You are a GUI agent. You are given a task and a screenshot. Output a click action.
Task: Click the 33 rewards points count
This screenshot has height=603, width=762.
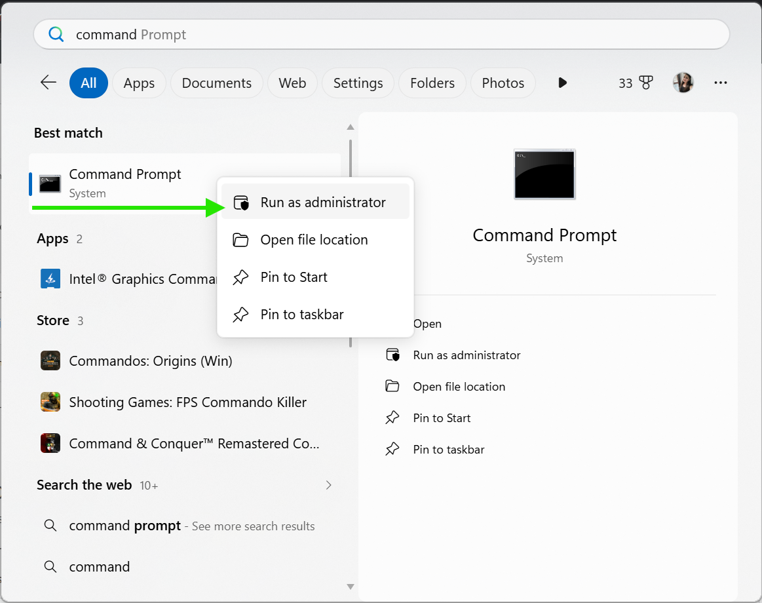[626, 83]
